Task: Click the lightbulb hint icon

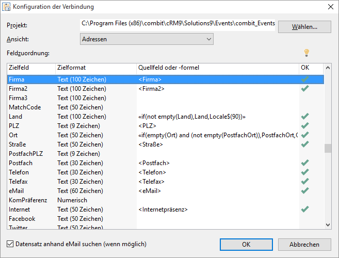Action: pyautogui.click(x=306, y=53)
